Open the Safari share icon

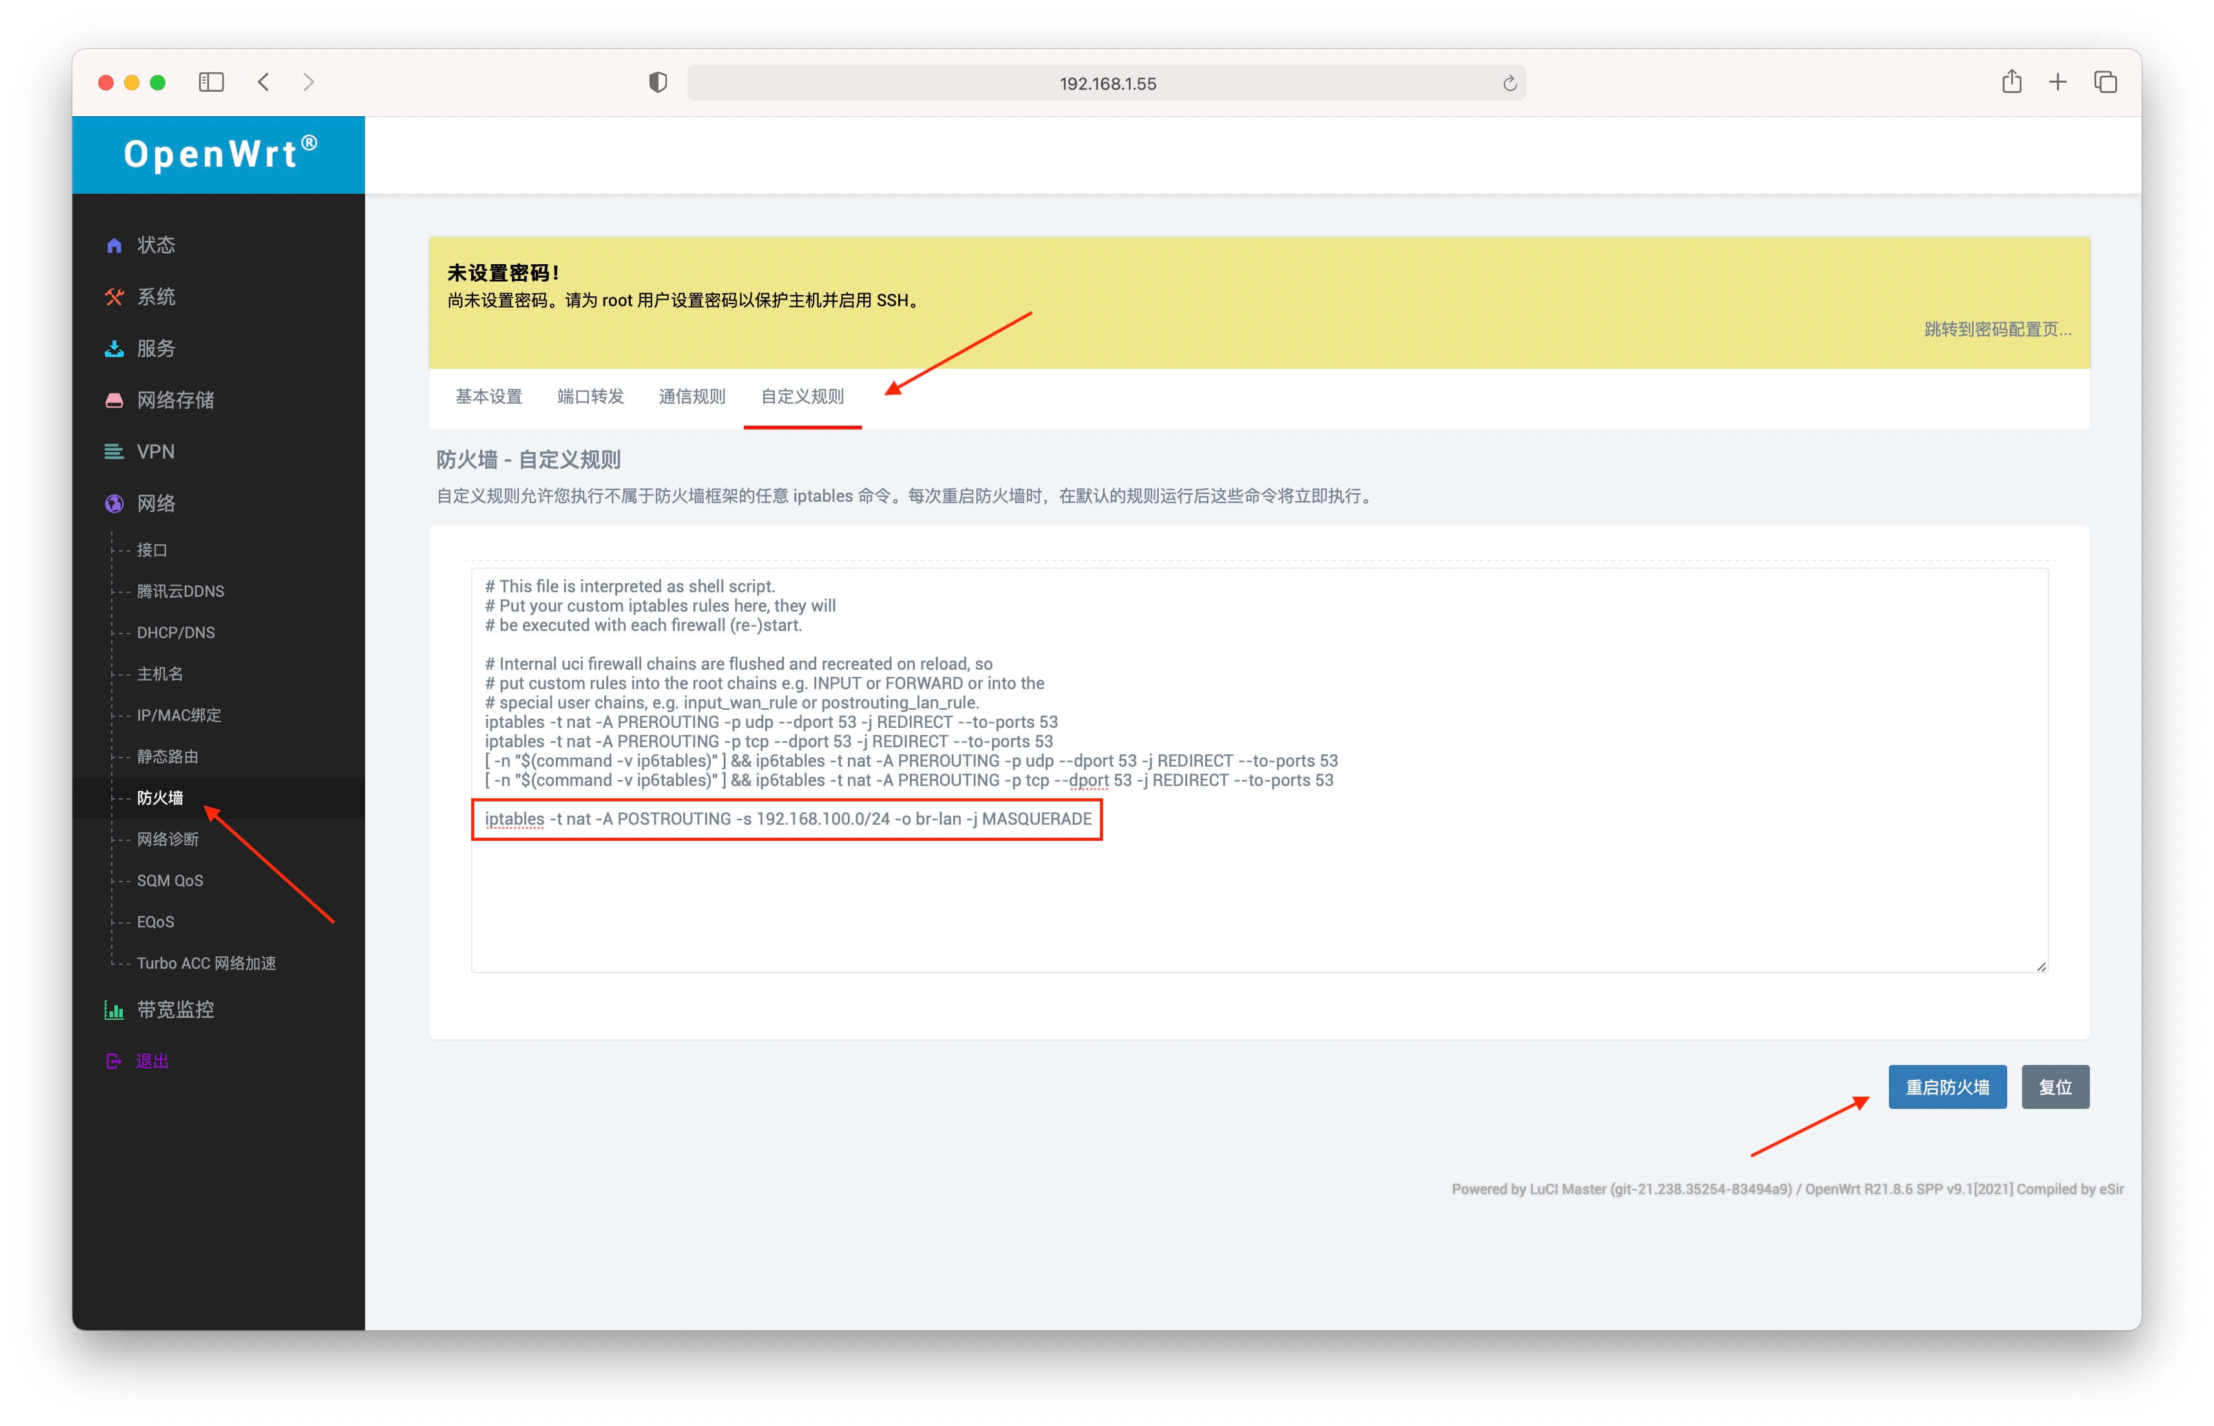[x=2010, y=83]
